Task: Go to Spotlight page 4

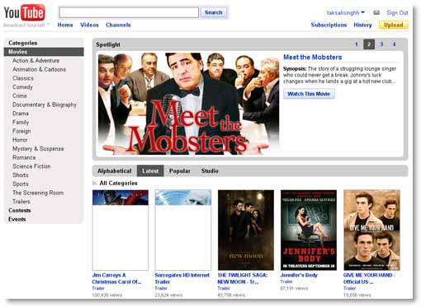Action: click(x=394, y=44)
